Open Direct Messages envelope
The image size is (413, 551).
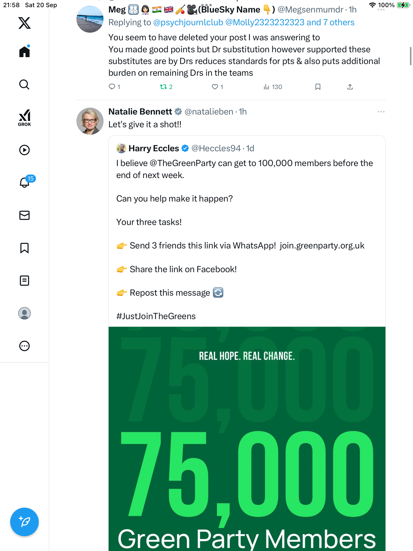tap(24, 215)
